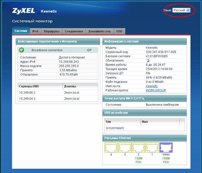Viewport: 202px width, 173px height.
Task: Select the Домашняя сеть tab
Action: [100, 31]
